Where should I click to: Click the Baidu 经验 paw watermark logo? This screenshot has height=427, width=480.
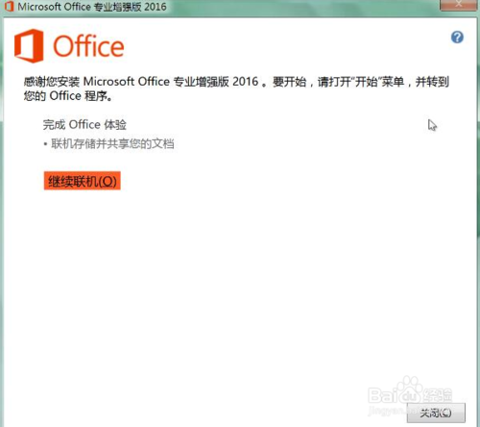click(410, 391)
